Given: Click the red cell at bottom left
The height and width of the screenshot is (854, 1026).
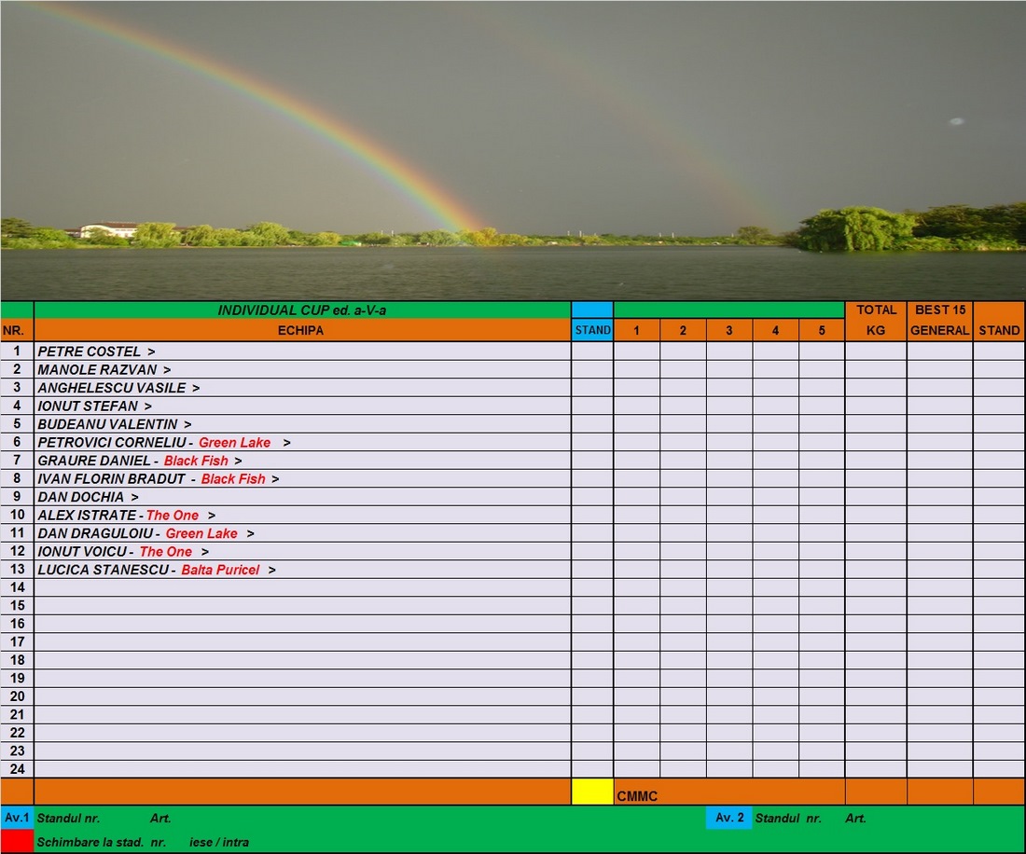Looking at the screenshot, I should (x=17, y=841).
